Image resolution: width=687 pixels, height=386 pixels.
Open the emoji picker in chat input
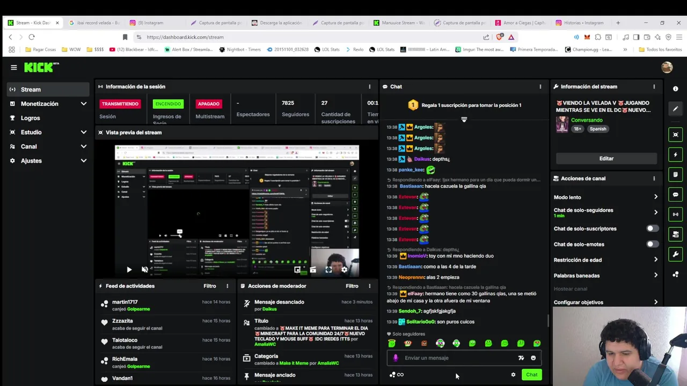pyautogui.click(x=533, y=358)
